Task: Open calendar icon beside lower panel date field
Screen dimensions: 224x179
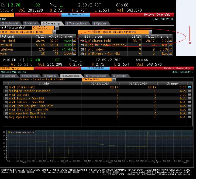Action: 114,80
